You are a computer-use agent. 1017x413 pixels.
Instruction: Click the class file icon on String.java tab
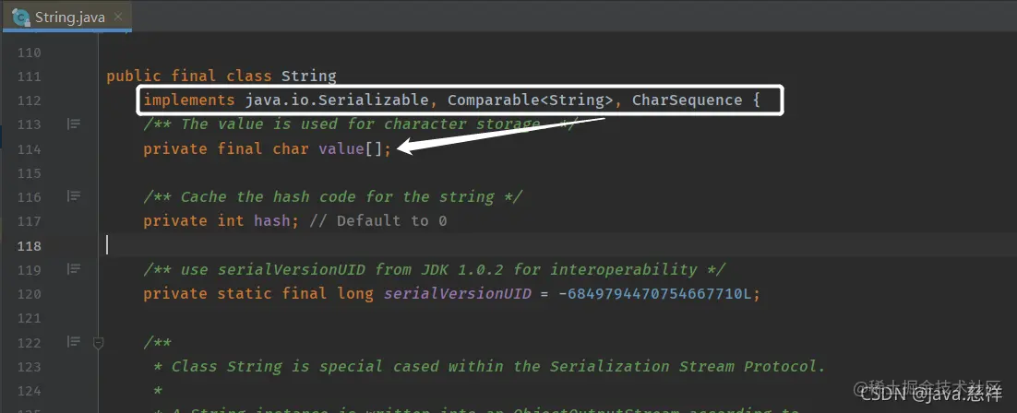[x=20, y=18]
